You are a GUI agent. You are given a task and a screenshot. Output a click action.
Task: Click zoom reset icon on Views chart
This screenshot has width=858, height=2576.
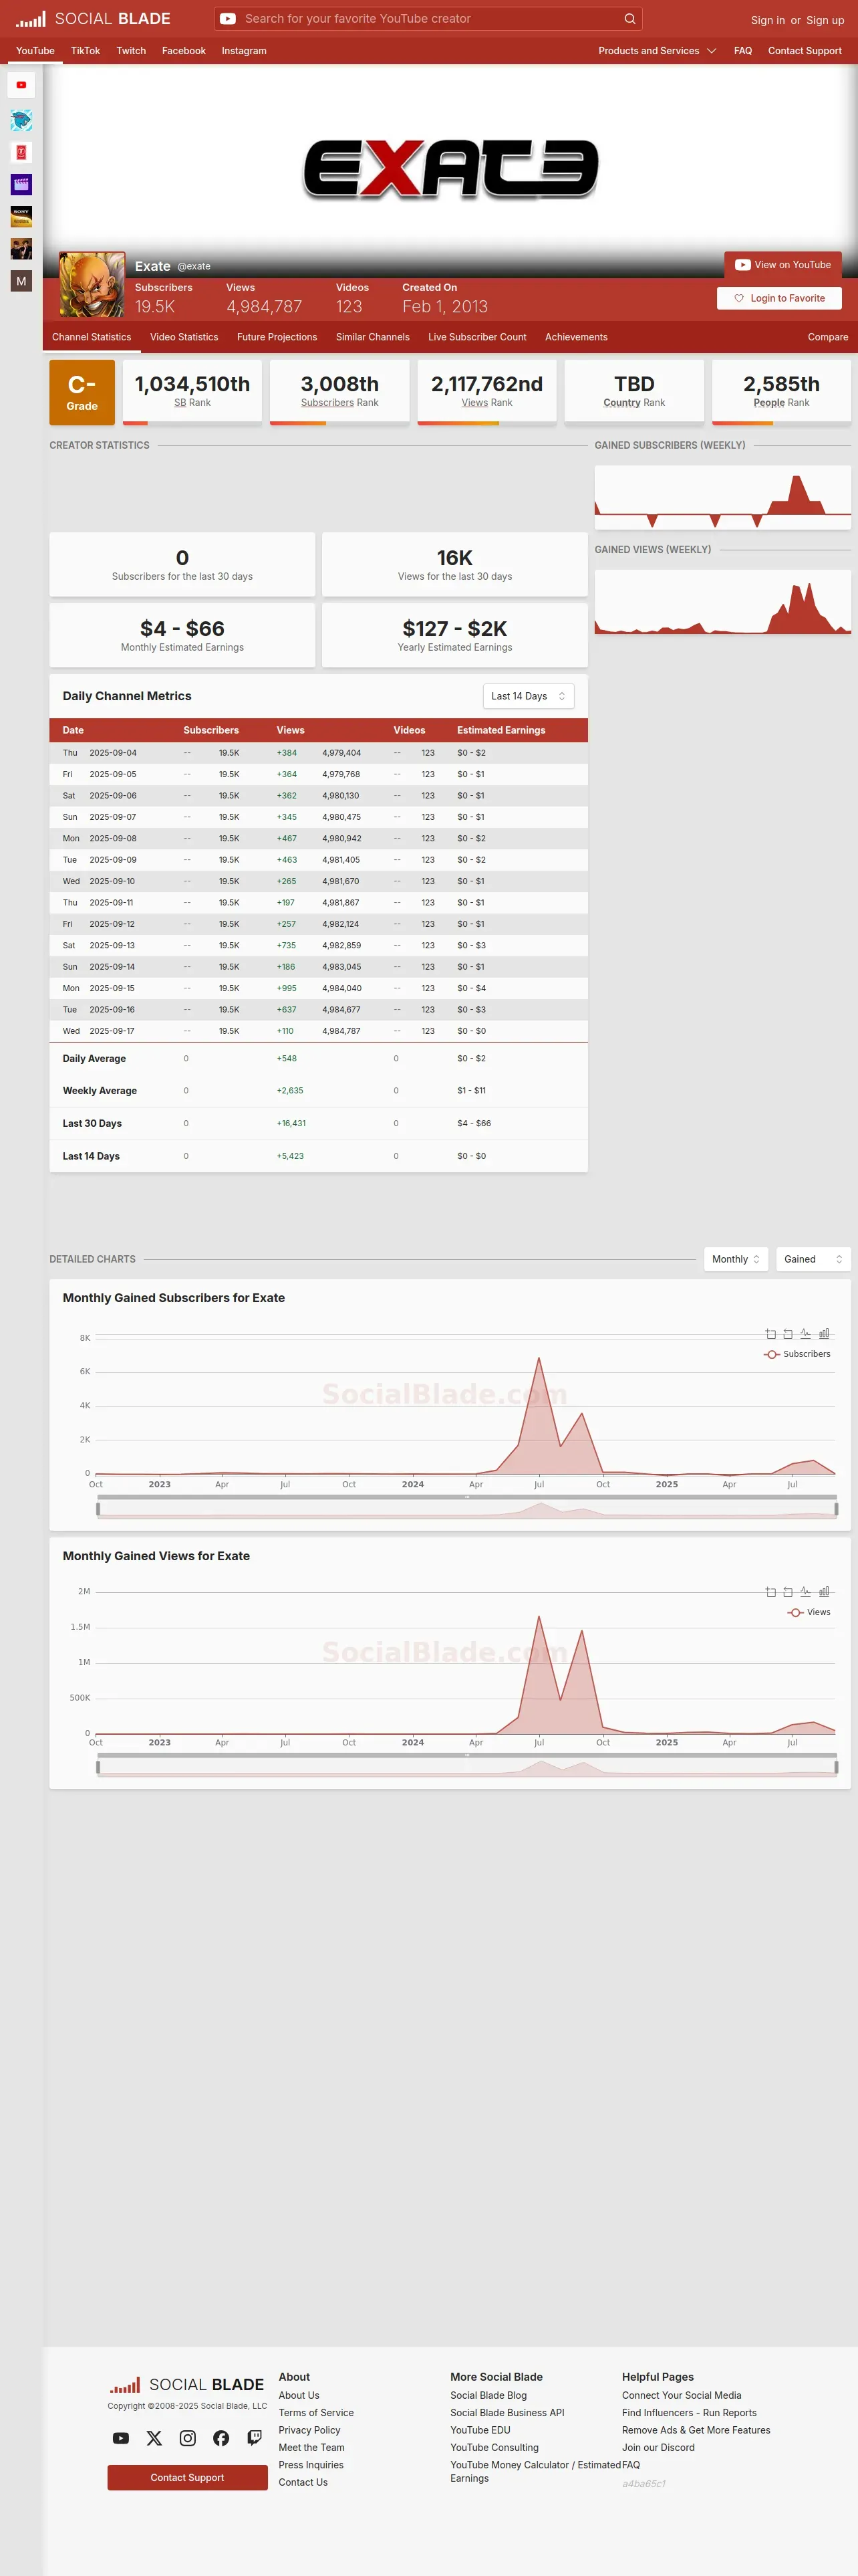[788, 1592]
